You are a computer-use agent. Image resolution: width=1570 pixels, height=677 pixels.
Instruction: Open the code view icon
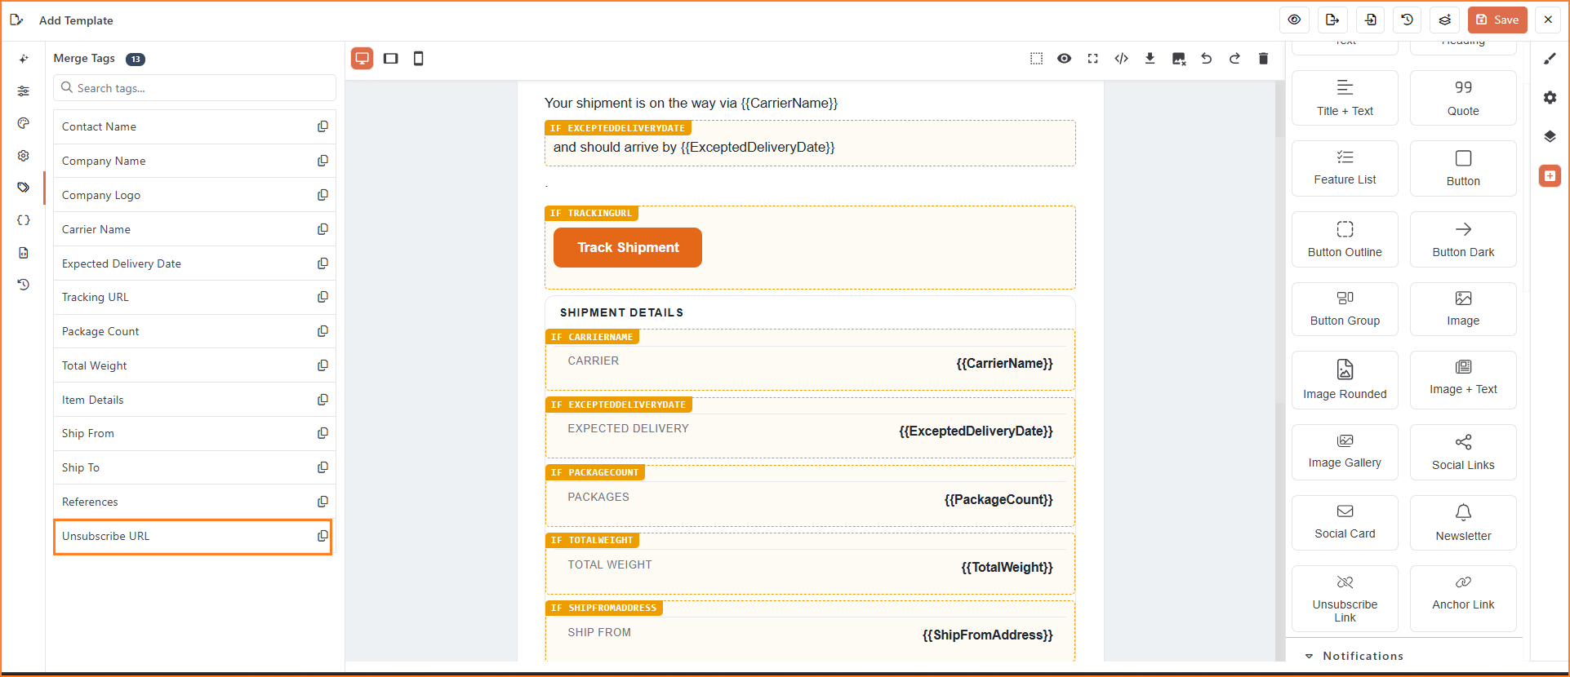(x=1121, y=59)
